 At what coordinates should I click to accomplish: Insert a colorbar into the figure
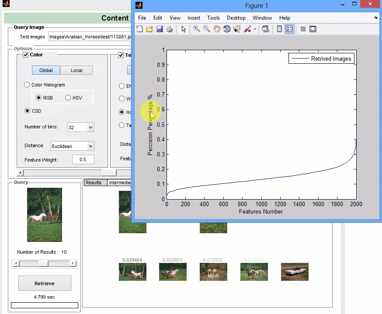pyautogui.click(x=279, y=29)
